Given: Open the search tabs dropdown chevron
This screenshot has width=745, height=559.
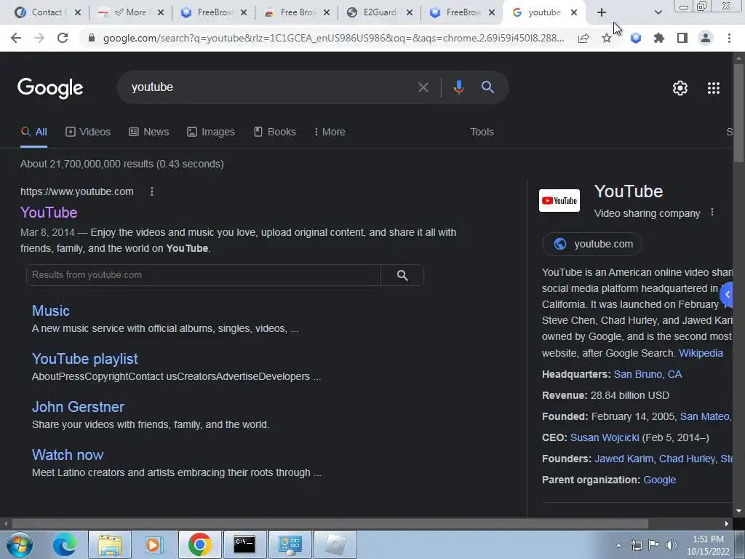Looking at the screenshot, I should 658,12.
